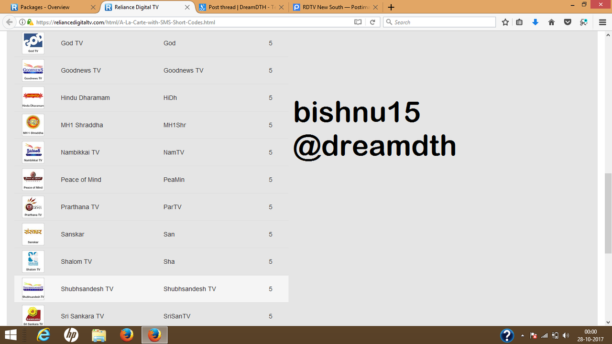This screenshot has height=344, width=612.
Task: Select the SMS short code 'PeaMin'
Action: tap(174, 180)
